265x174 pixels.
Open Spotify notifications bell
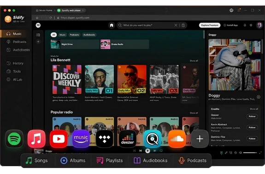(x=245, y=25)
